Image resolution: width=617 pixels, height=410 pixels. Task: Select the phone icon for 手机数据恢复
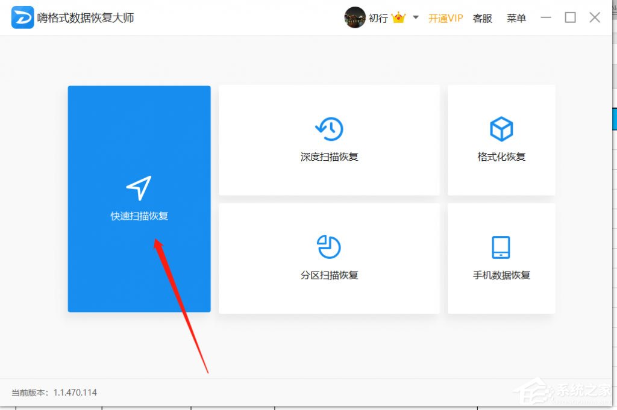501,246
